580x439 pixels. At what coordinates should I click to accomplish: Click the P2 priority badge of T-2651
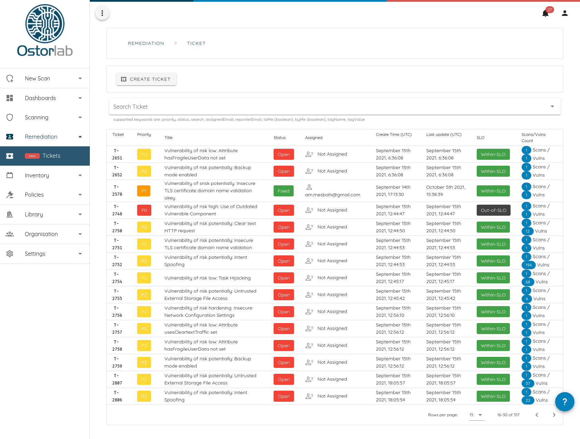point(144,154)
